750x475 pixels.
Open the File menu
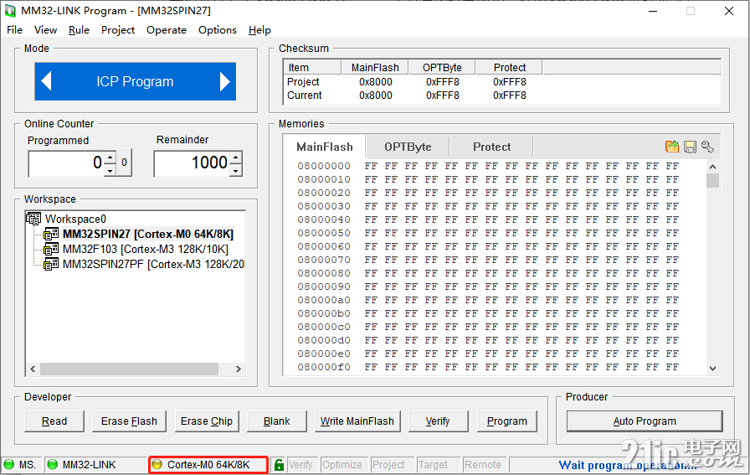pos(15,29)
